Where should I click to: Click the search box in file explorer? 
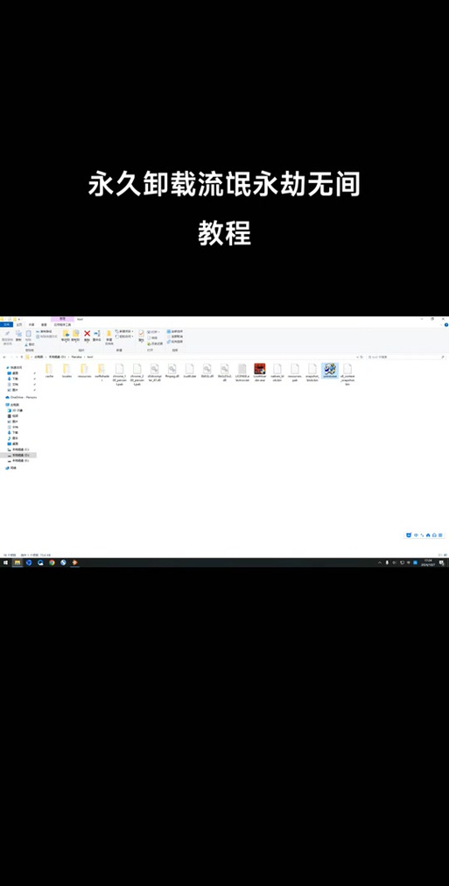point(405,357)
